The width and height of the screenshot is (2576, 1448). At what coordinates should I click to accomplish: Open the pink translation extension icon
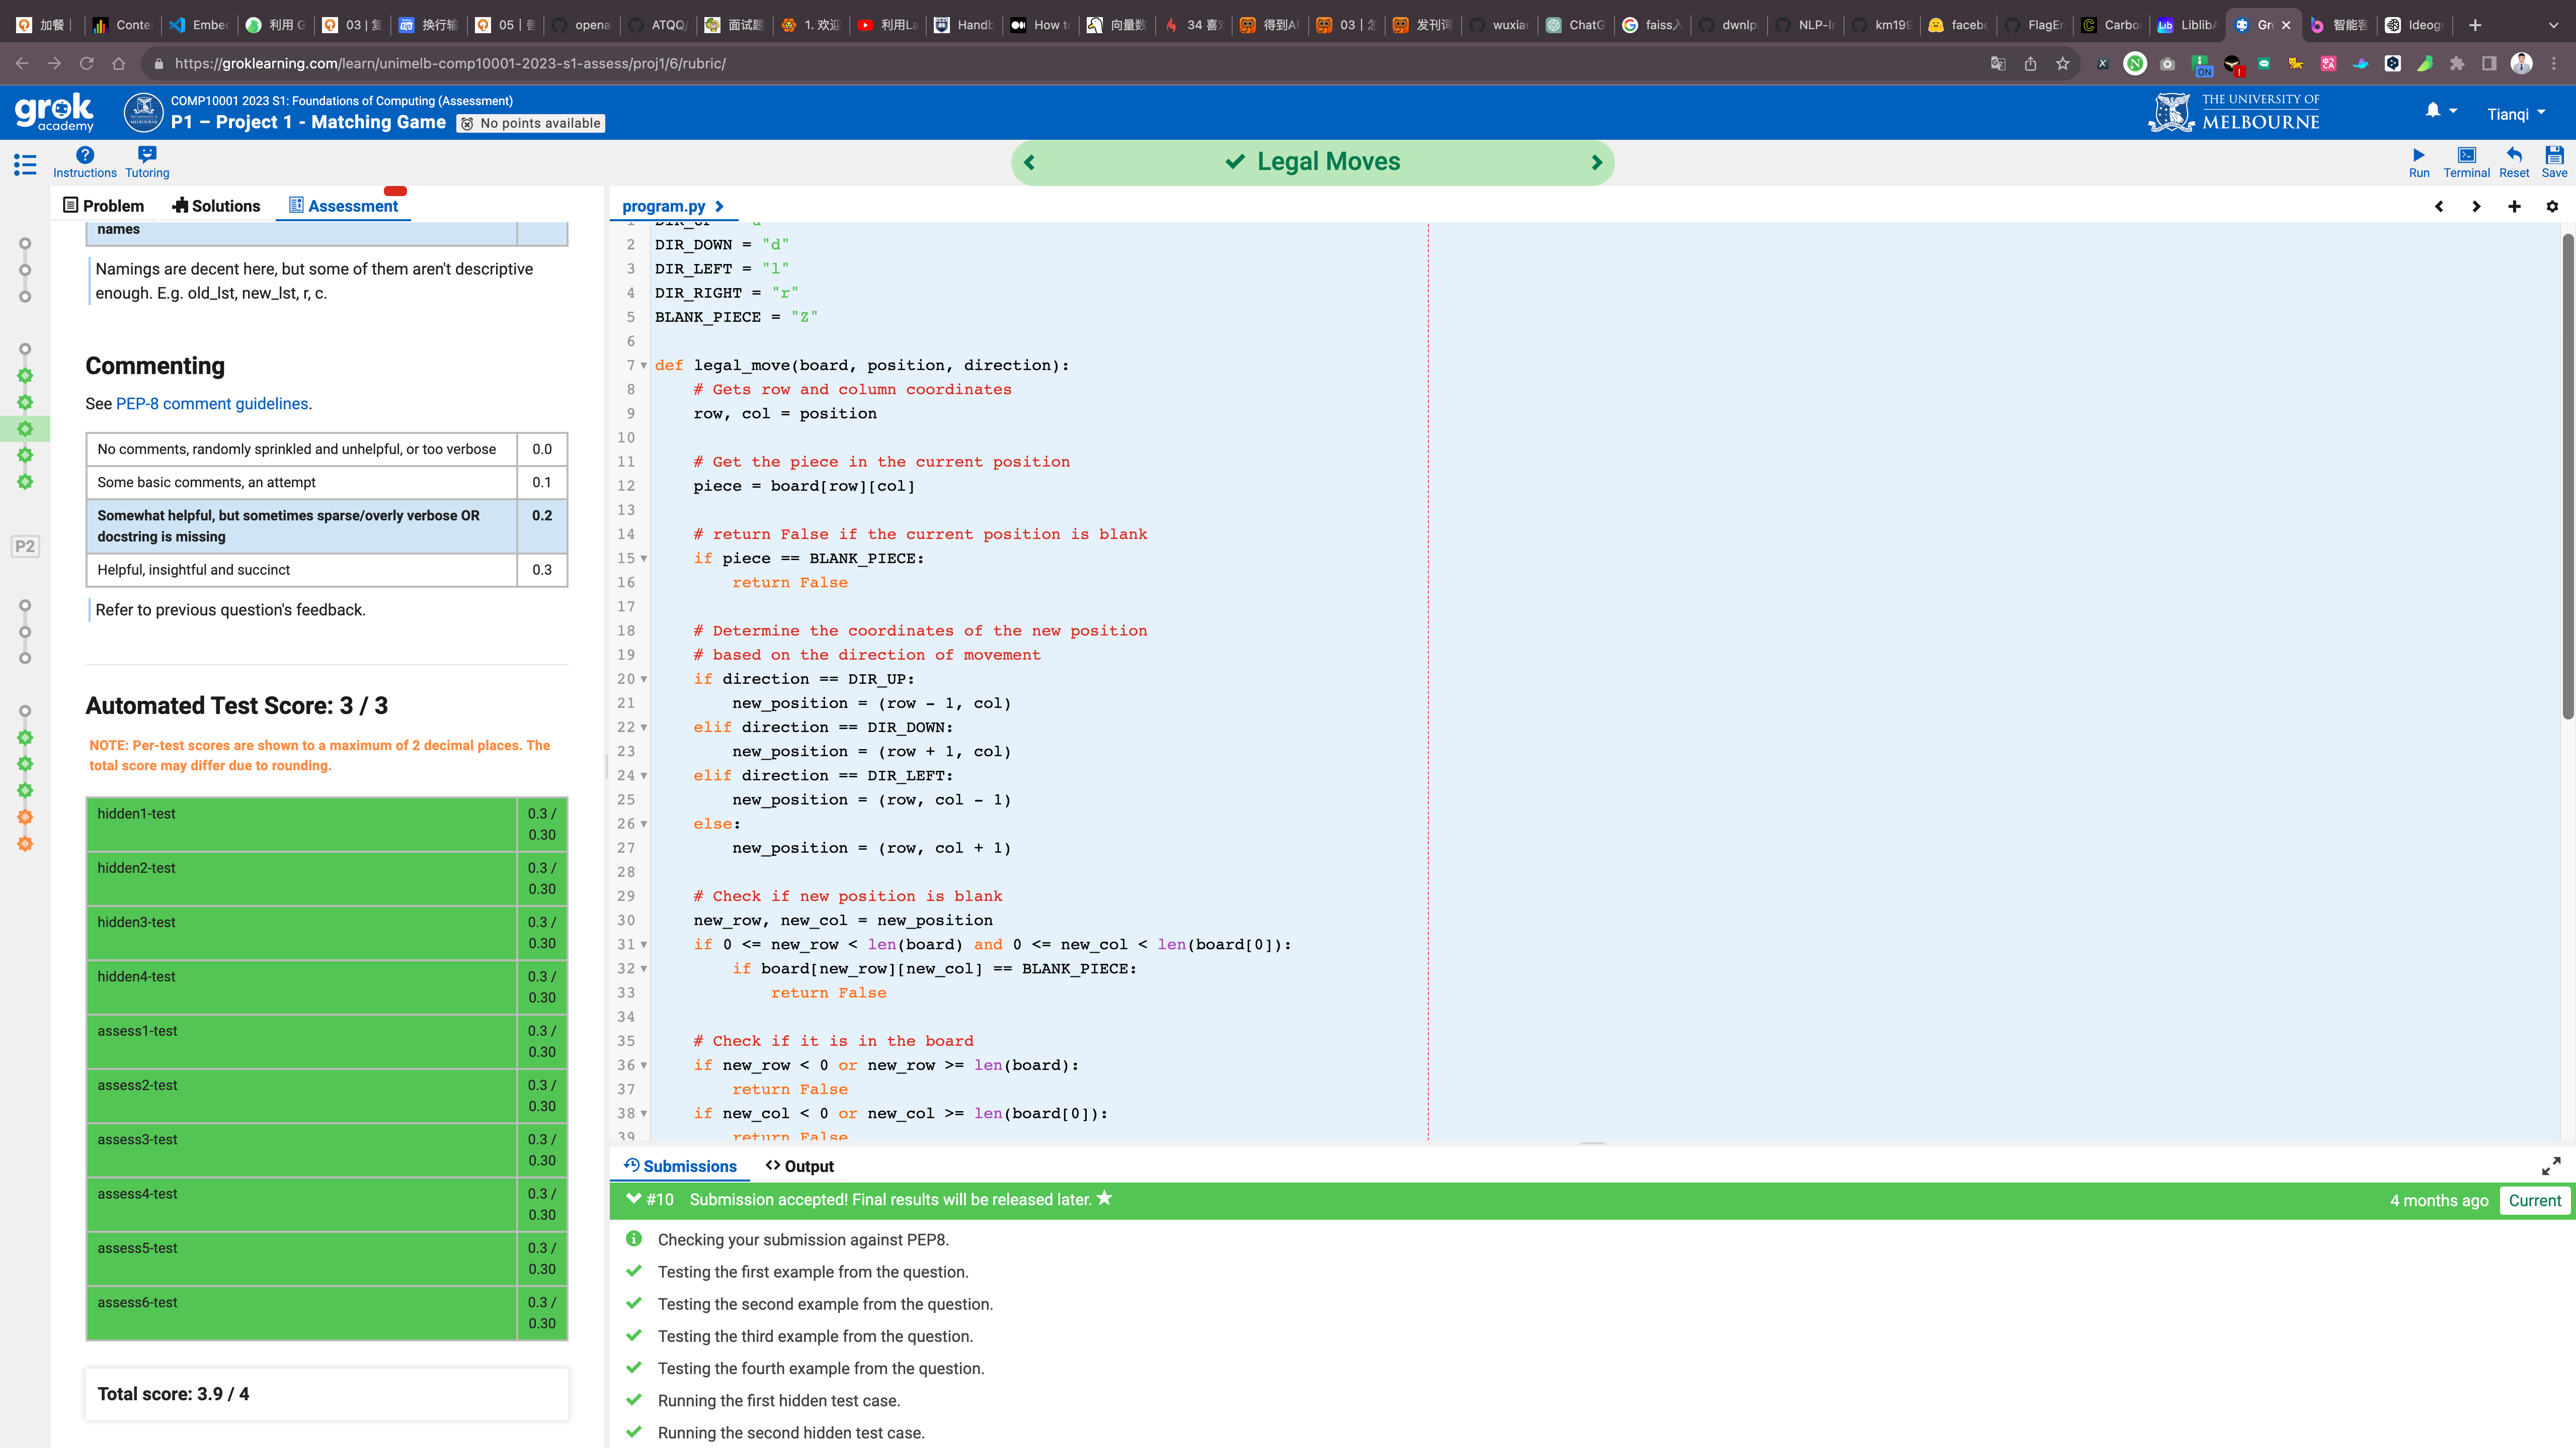2328,64
